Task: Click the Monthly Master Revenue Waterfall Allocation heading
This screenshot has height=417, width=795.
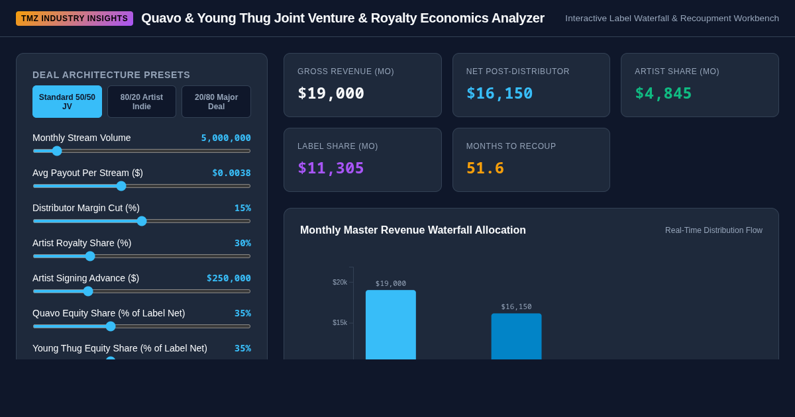Action: point(413,230)
